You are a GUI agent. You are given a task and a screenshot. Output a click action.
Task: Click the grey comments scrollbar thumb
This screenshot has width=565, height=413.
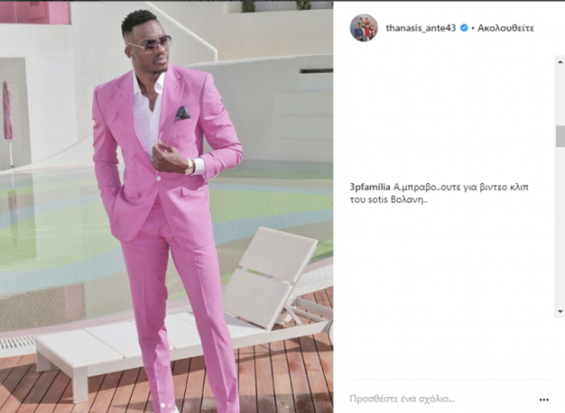[x=560, y=136]
